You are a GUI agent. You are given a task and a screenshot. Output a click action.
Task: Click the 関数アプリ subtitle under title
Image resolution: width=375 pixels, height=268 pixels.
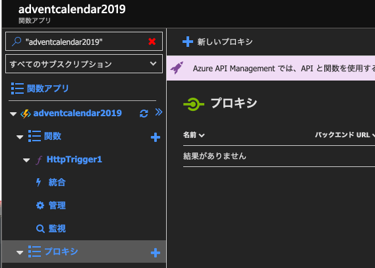point(35,20)
